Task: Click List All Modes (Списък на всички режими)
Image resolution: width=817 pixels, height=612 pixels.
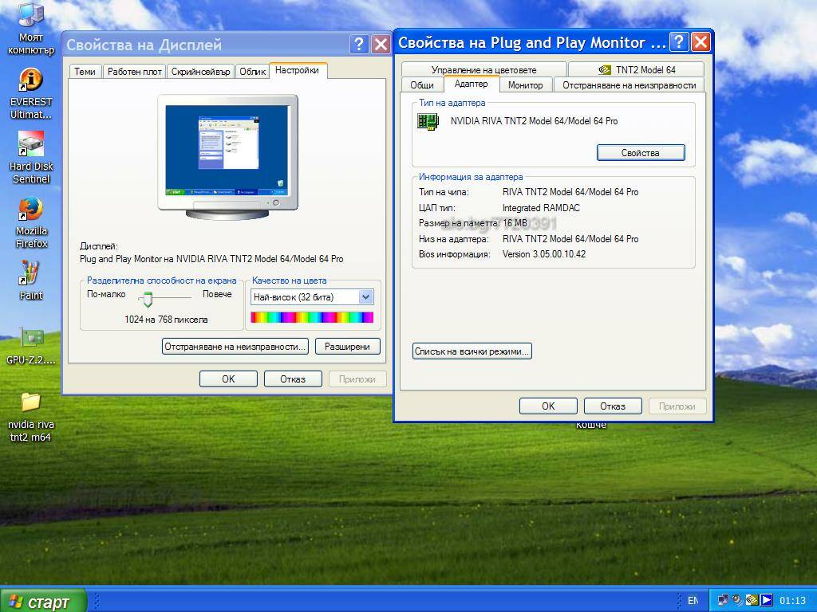Action: [472, 351]
